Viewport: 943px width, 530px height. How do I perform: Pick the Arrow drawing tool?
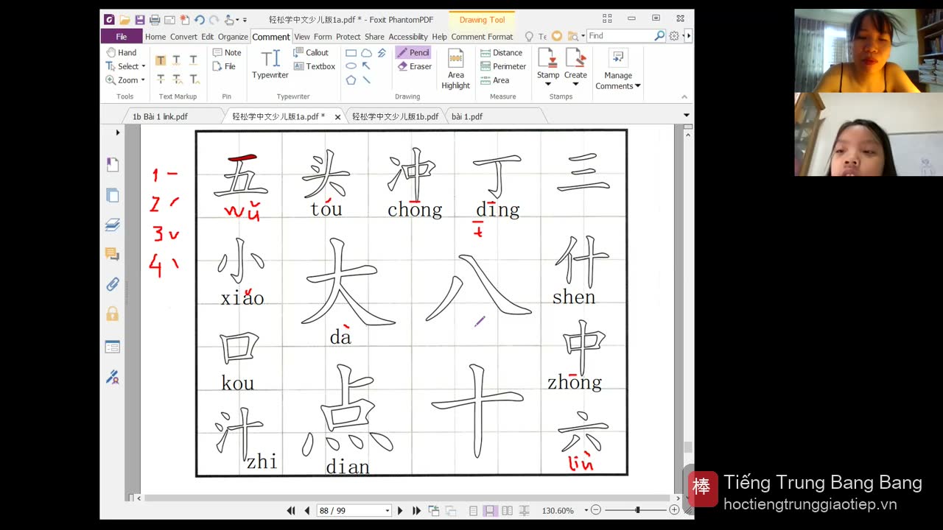coord(366,66)
